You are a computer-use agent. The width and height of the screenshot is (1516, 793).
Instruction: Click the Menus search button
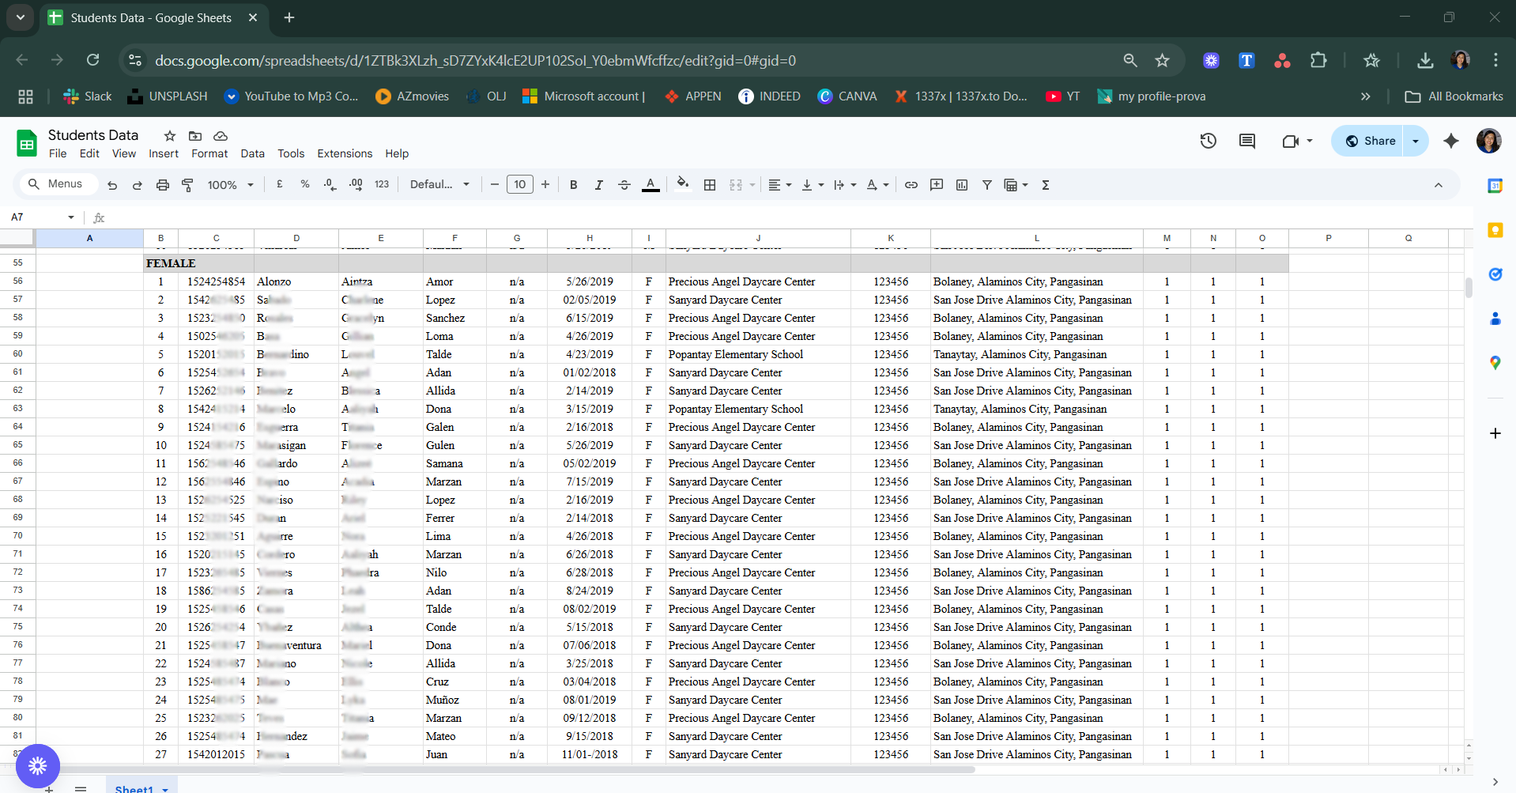point(55,184)
